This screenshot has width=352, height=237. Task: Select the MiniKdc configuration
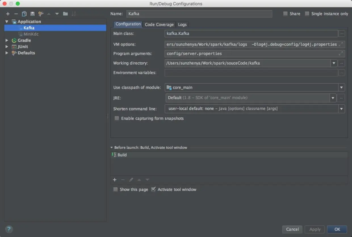click(55, 34)
